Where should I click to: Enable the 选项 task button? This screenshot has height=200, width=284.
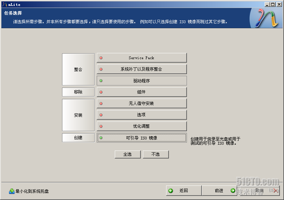(x=141, y=115)
